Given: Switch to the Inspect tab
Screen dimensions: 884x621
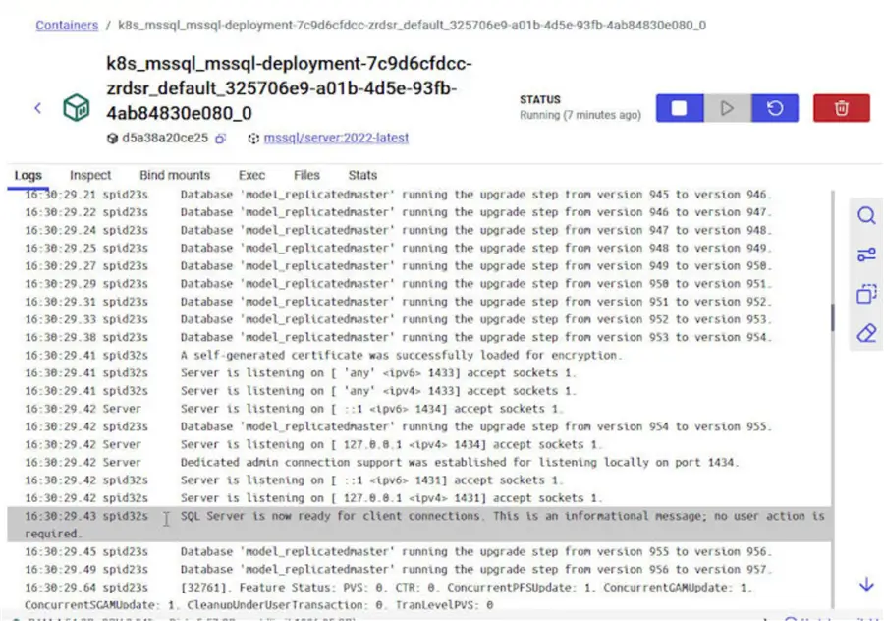Looking at the screenshot, I should pos(90,176).
